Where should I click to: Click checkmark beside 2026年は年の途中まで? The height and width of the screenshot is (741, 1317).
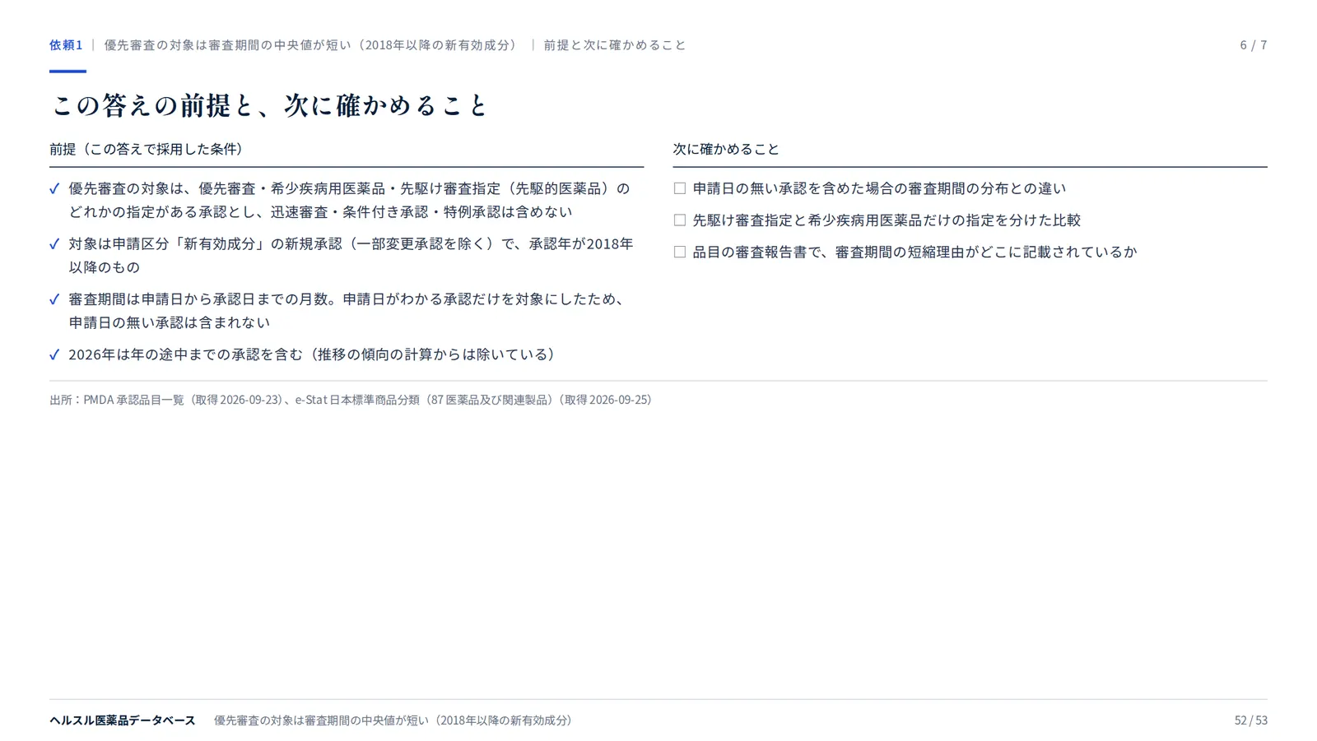pyautogui.click(x=54, y=354)
